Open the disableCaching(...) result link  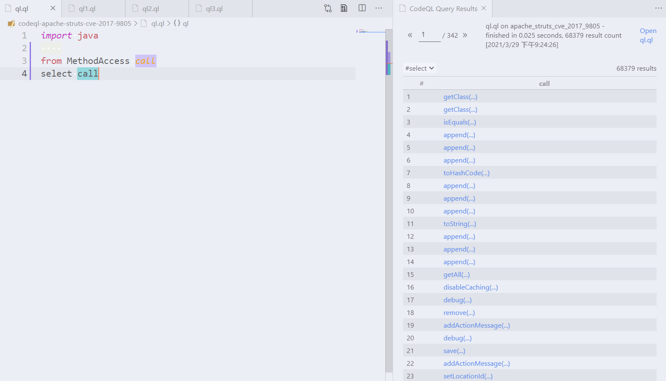coord(471,287)
